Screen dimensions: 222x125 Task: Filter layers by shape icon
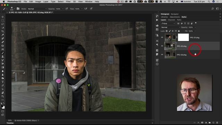coord(188,23)
